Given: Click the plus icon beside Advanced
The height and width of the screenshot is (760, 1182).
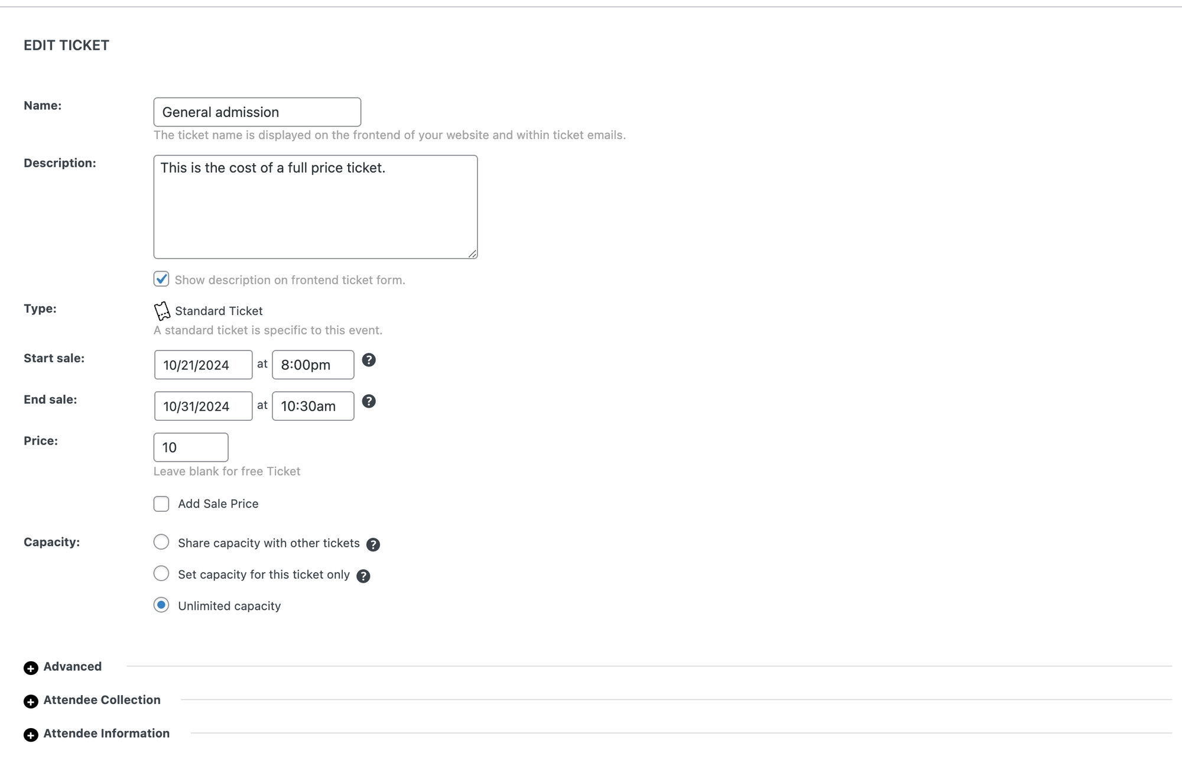Looking at the screenshot, I should pyautogui.click(x=31, y=668).
